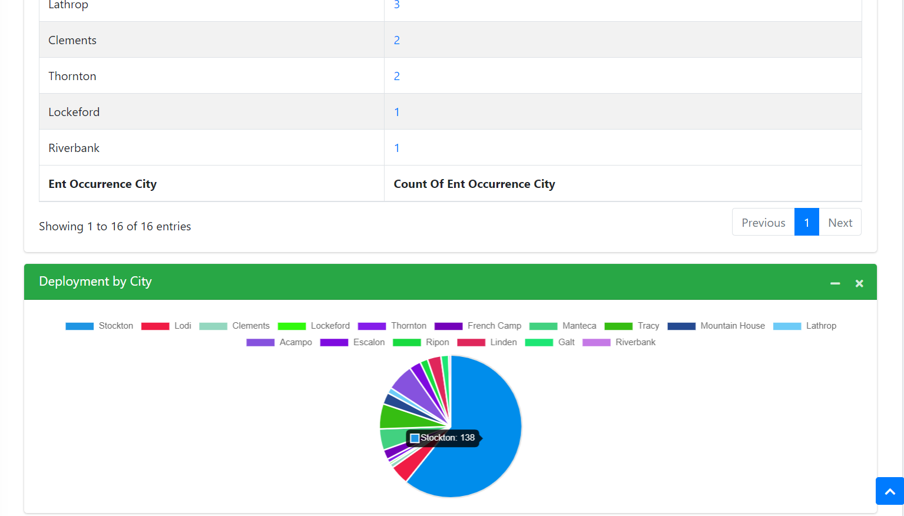The width and height of the screenshot is (904, 516).
Task: Toggle the Tracy legend swatch
Action: (x=618, y=326)
